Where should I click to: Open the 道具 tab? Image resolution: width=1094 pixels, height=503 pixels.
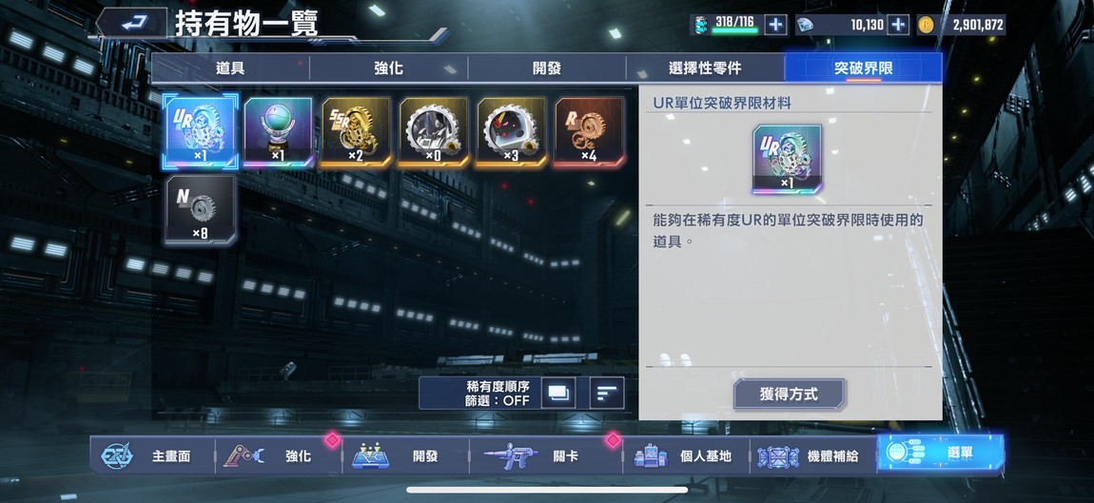click(x=230, y=68)
